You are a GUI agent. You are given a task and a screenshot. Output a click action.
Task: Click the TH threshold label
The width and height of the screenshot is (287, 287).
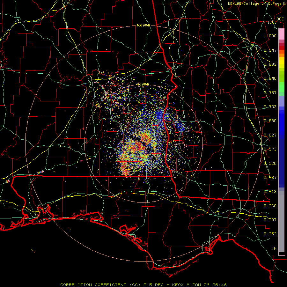[274, 248]
